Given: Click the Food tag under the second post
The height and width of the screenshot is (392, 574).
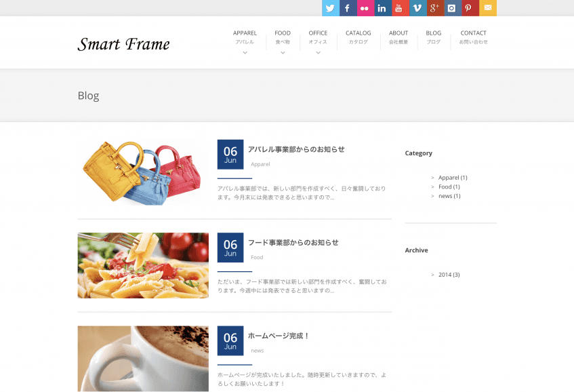Looking at the screenshot, I should coord(257,257).
